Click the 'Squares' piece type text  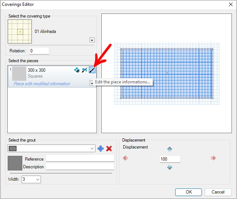pos(35,76)
